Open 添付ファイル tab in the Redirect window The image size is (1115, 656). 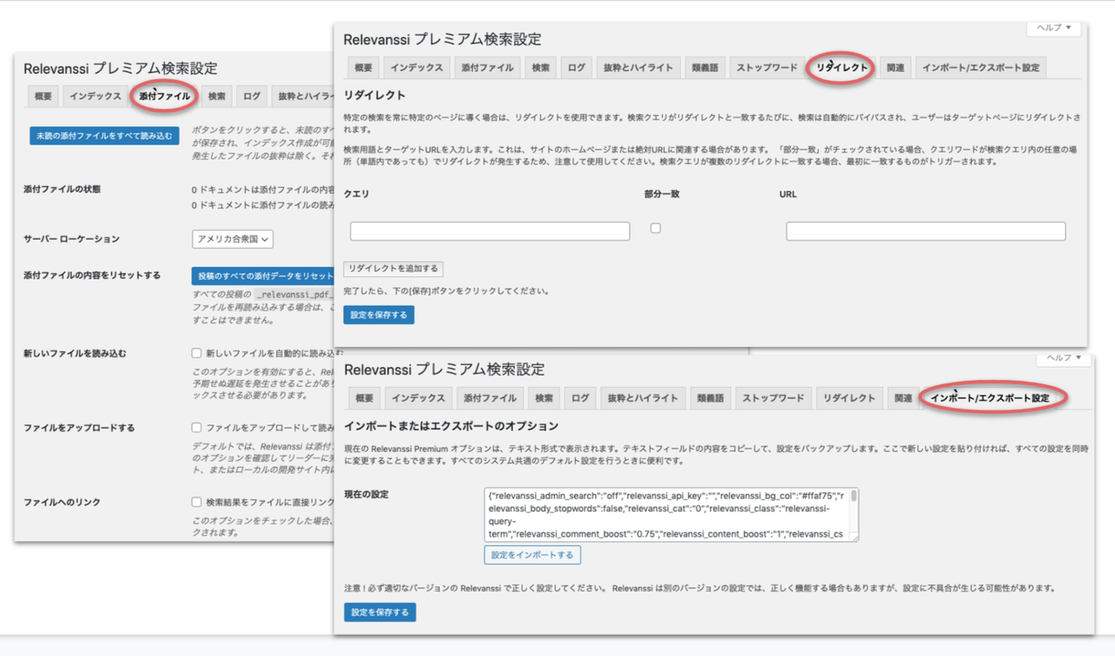click(488, 68)
